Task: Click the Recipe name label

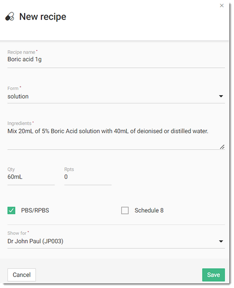Action: pos(21,52)
